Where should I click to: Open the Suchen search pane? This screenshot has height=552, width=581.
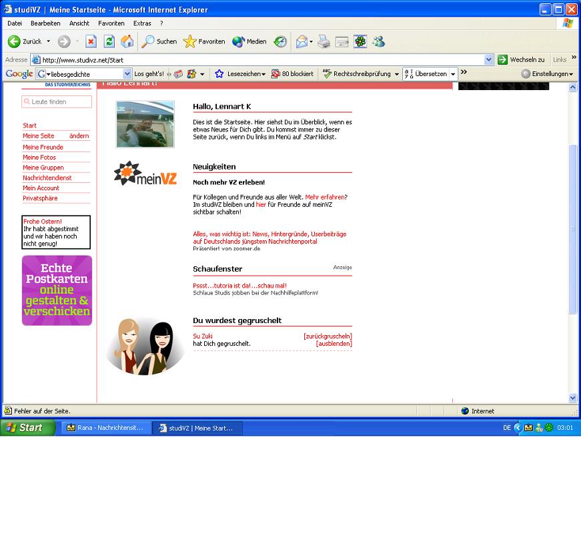click(159, 41)
